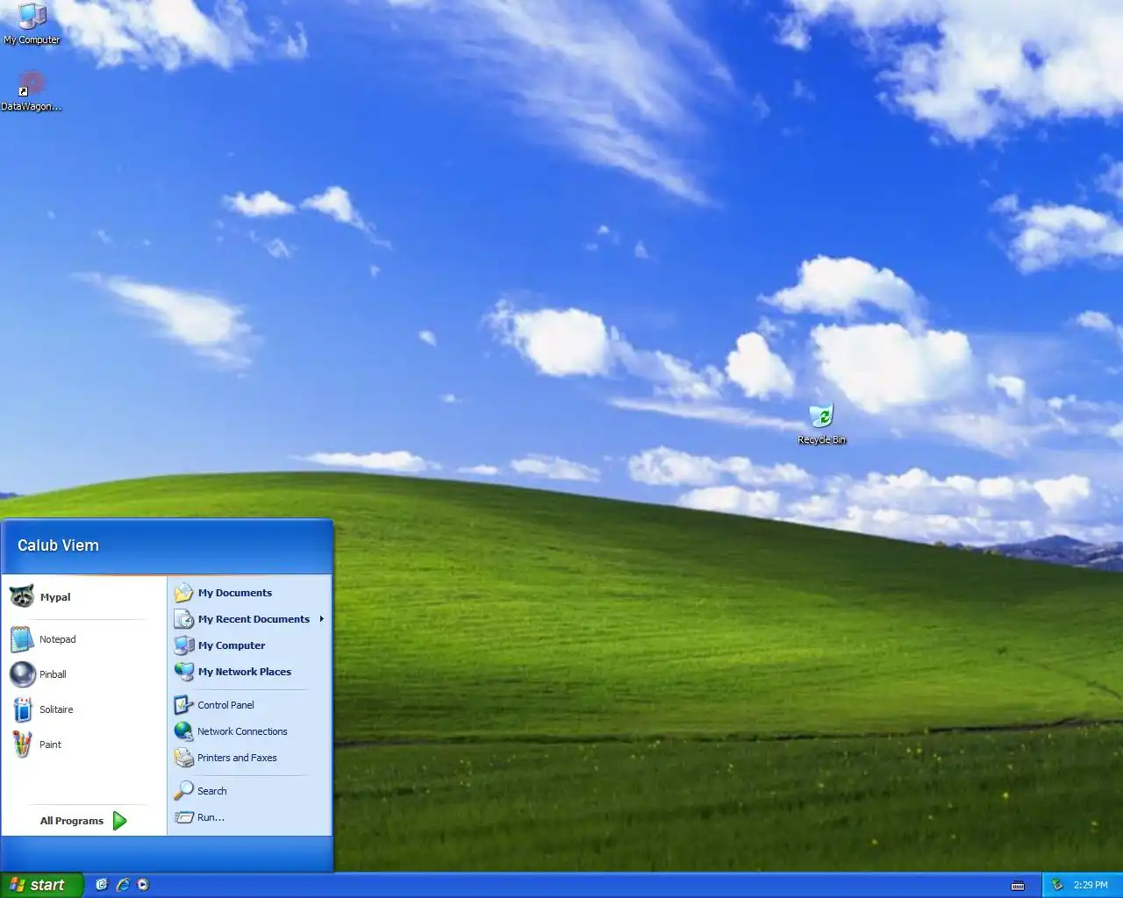Select the My Network Places entry
Screen dimensions: 1123x898
click(x=249, y=672)
